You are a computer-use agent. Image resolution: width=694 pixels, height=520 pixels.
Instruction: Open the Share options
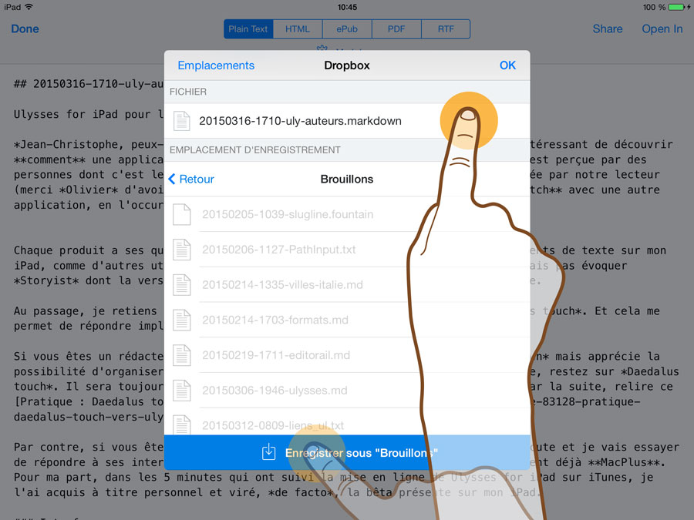click(608, 29)
